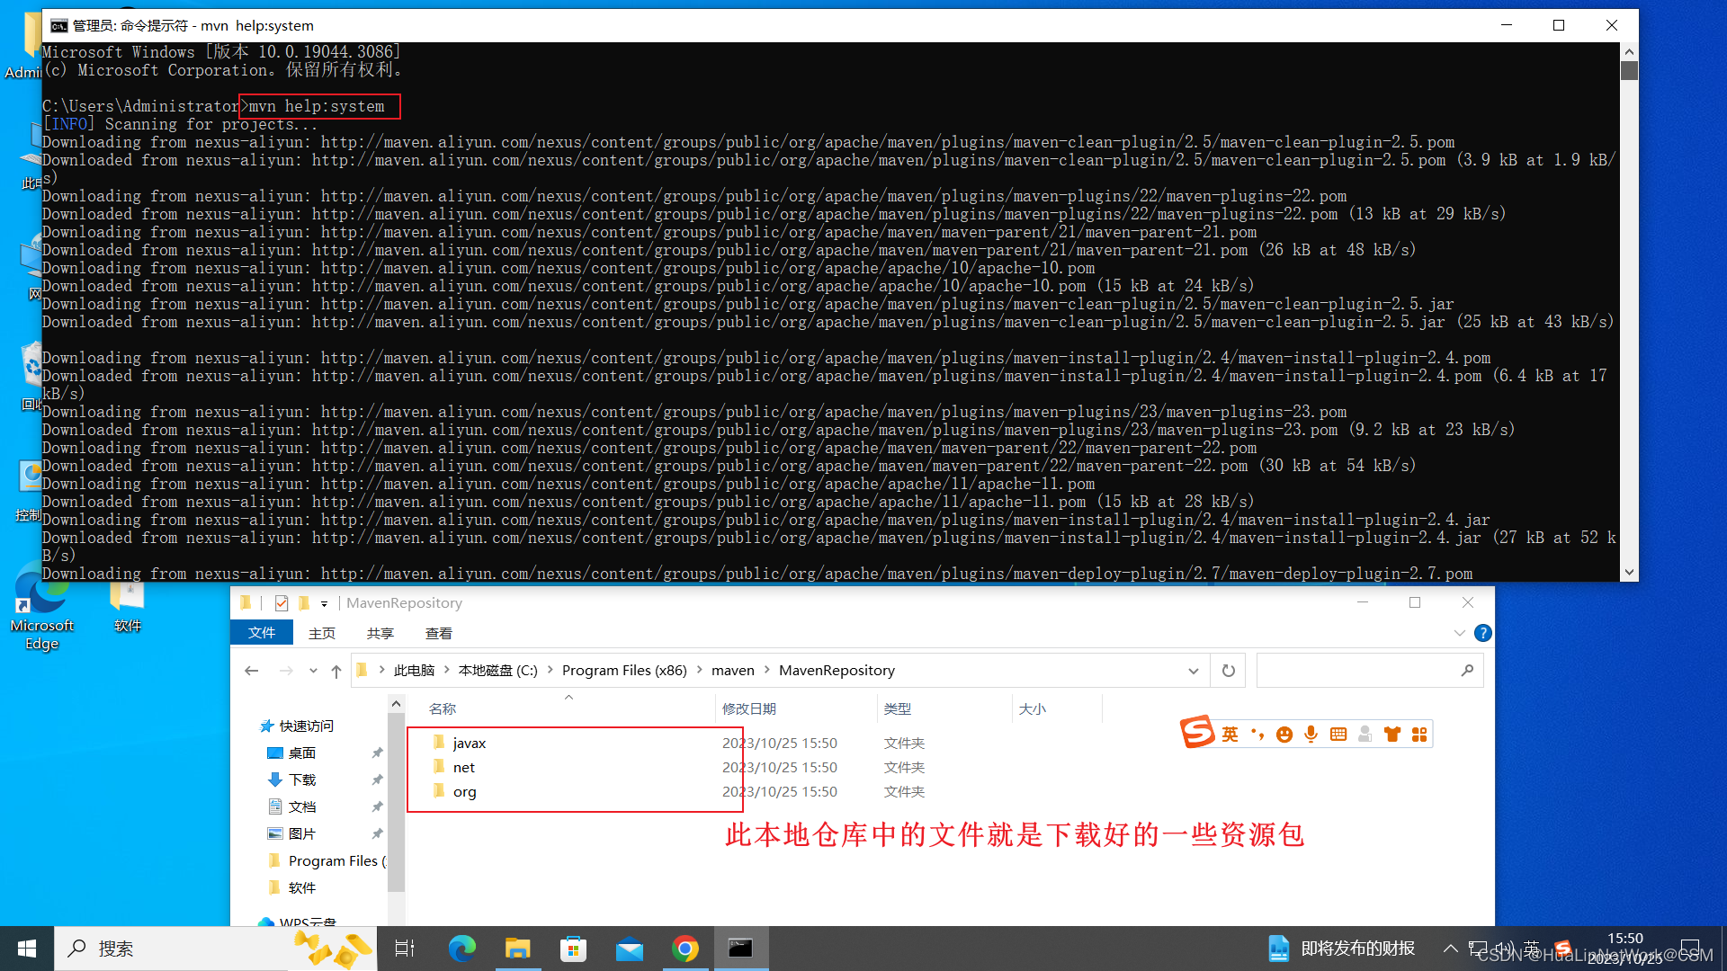Open Quick Access toolbar customize dropdown
This screenshot has height=971, width=1727.
324,603
